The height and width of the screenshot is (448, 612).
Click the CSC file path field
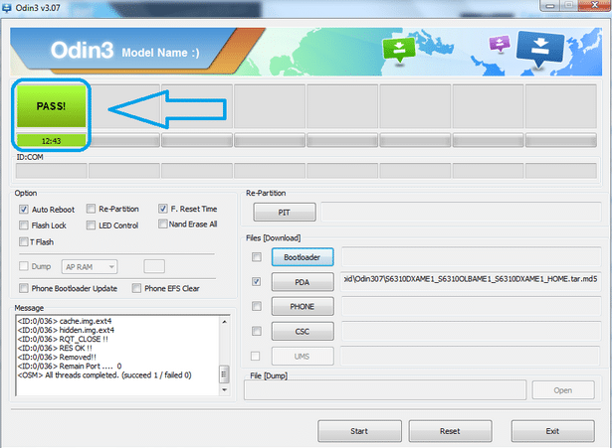(471, 331)
